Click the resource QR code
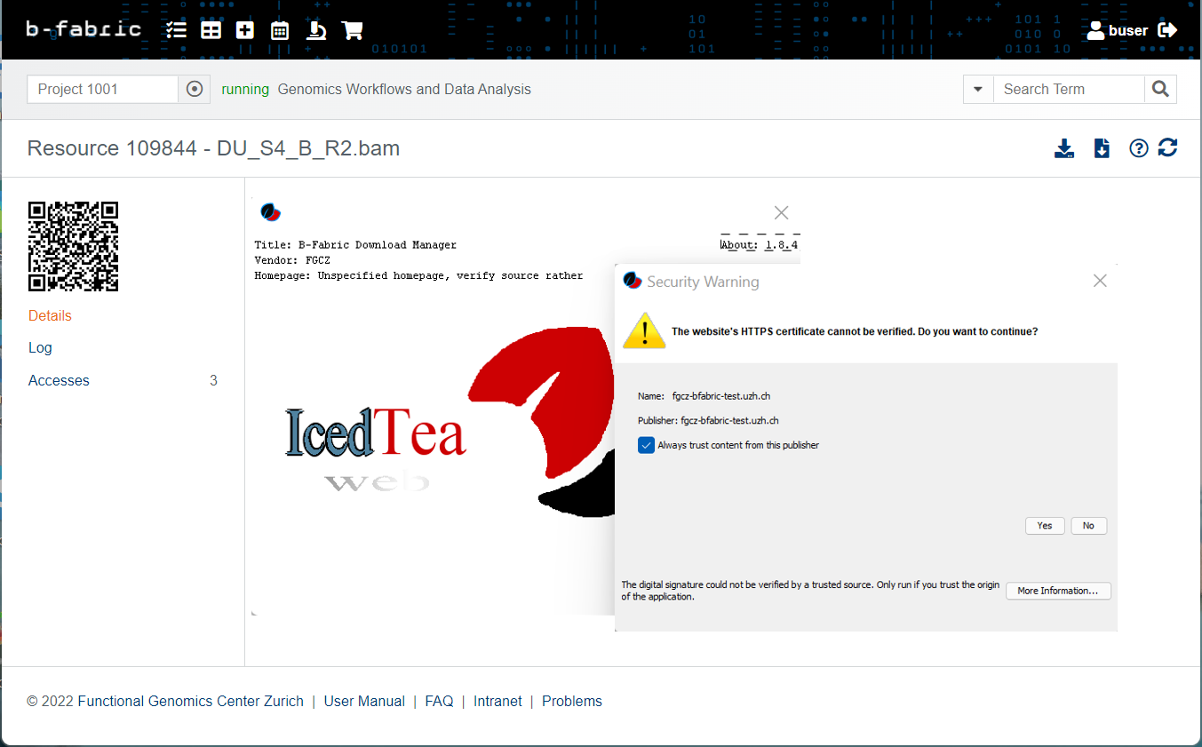 point(73,247)
